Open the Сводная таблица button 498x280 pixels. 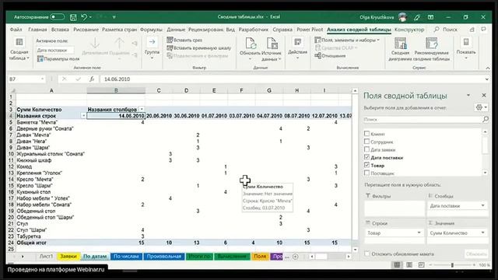pos(19,50)
